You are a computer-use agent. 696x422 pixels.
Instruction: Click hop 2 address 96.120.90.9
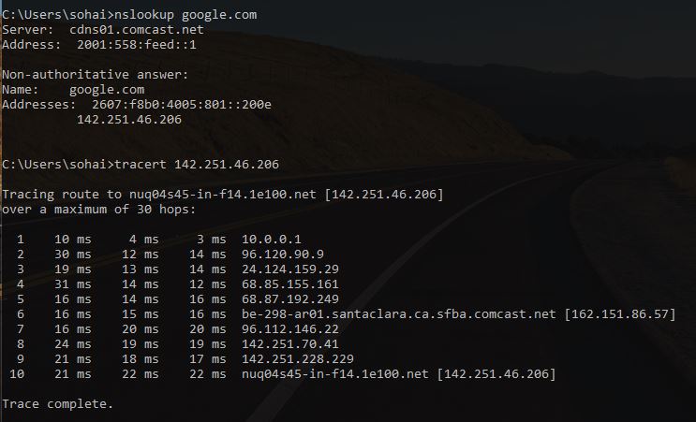pyautogui.click(x=283, y=255)
